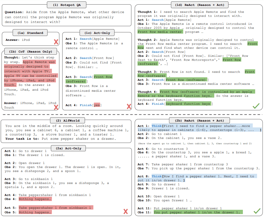Image resolution: width=264 pixels, height=217 pixels.
Task: Click highlighted "Nothing happens." in Obs 5
Action: tap(35, 212)
